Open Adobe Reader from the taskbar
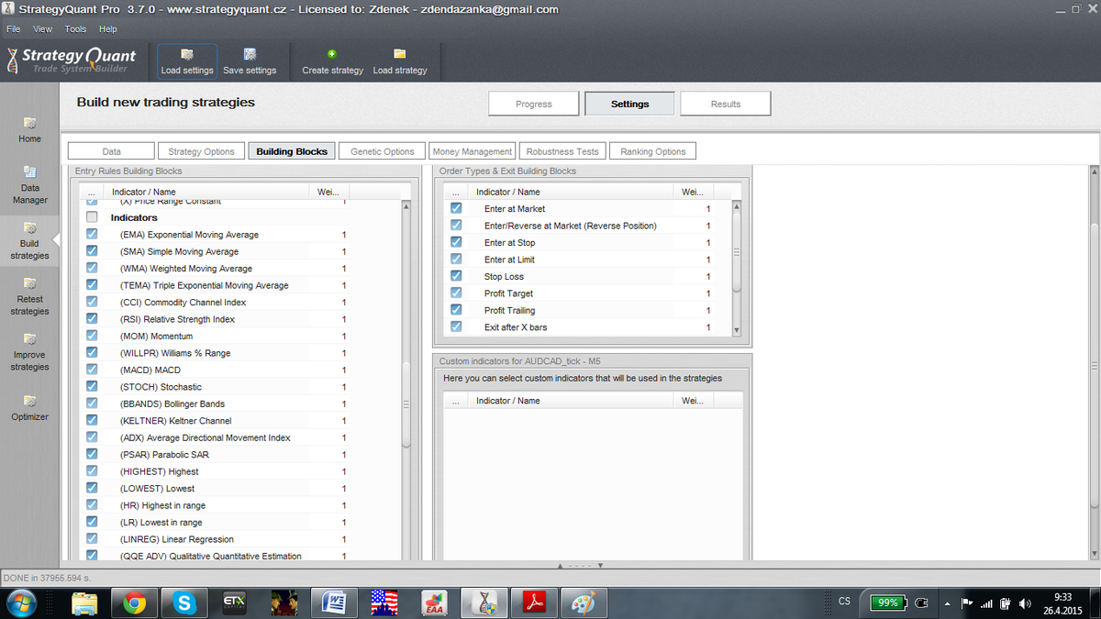Viewport: 1101px width, 619px height. (534, 602)
